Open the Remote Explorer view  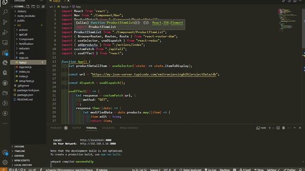[x=5, y=42]
